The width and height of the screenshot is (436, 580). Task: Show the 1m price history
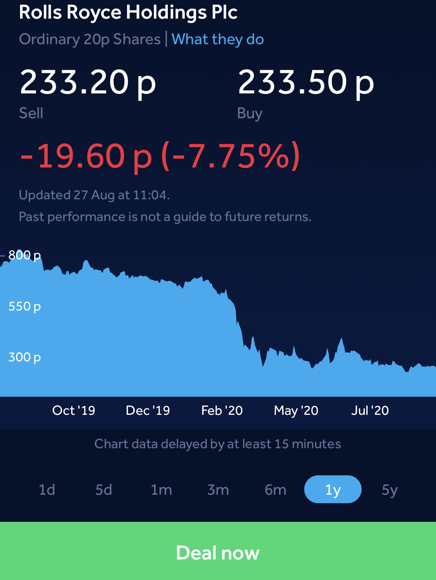tap(161, 490)
